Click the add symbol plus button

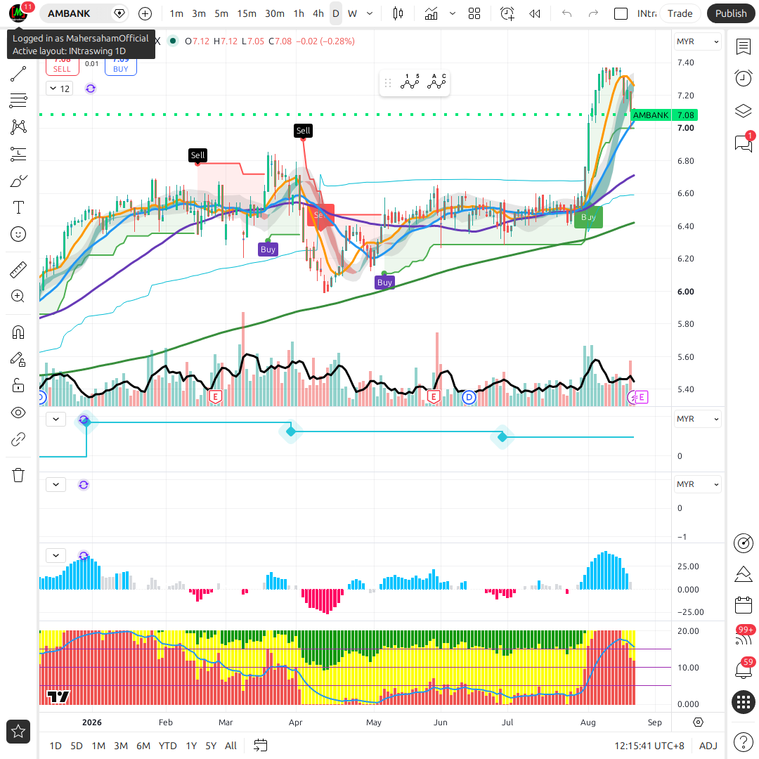[145, 13]
